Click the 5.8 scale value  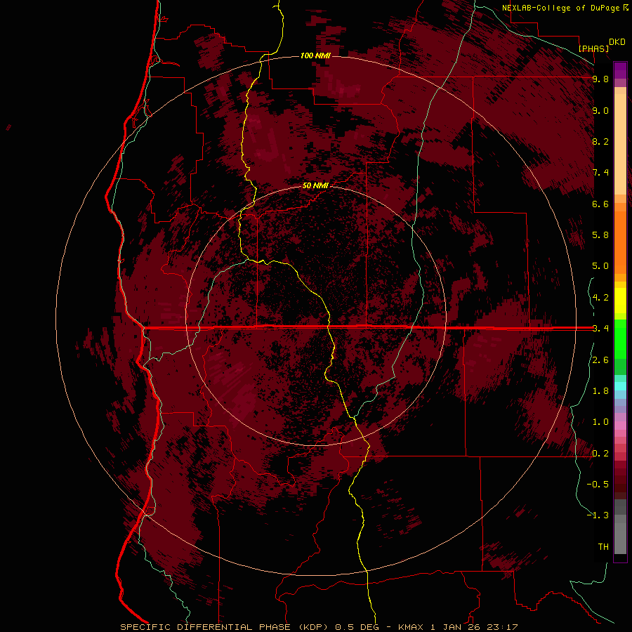coord(600,235)
